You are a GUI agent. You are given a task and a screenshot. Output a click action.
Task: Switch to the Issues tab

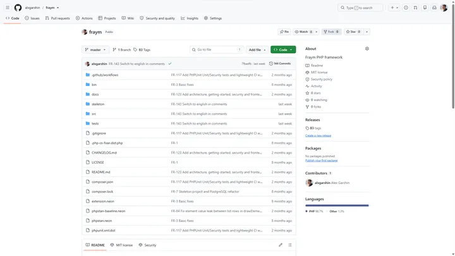32,18
